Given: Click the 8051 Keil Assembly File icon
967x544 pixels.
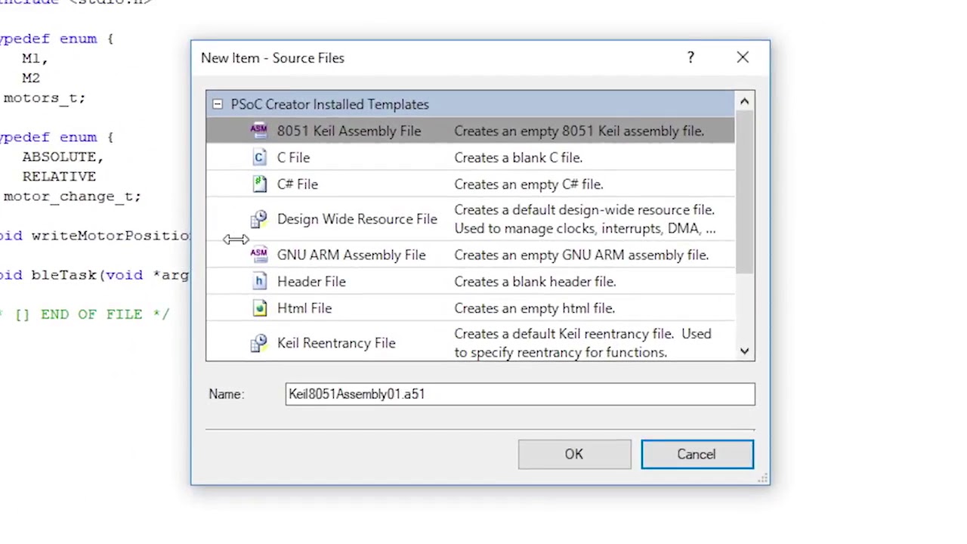Looking at the screenshot, I should 259,131.
